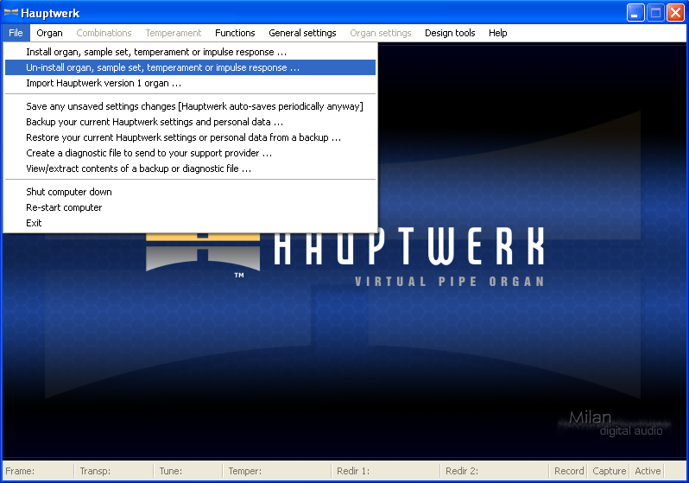689x483 pixels.
Task: Click the Redir 2: status field
Action: coord(495,471)
